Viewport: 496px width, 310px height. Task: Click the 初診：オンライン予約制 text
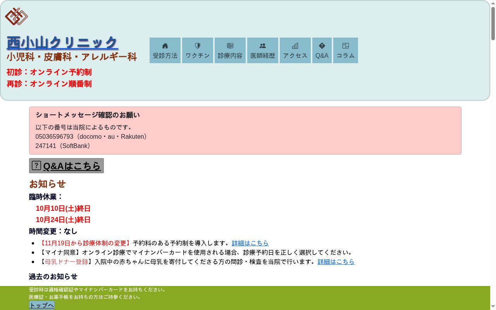(x=49, y=72)
